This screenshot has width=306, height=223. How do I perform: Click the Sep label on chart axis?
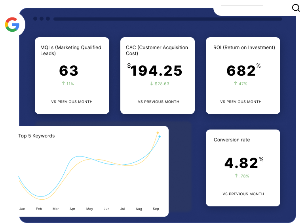156,209
